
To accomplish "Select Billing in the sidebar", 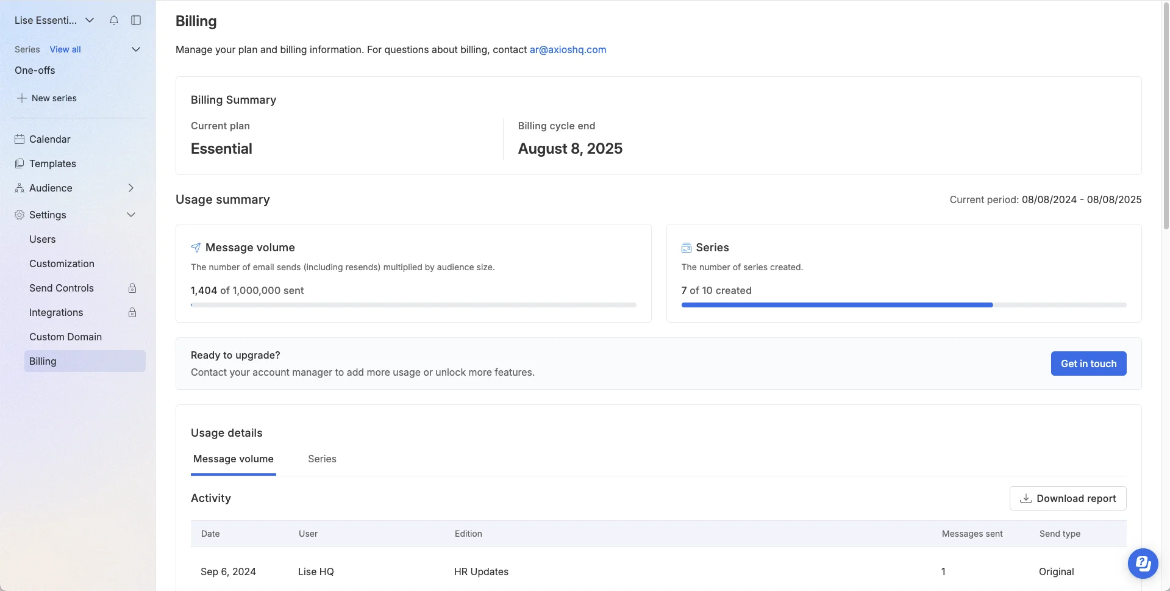I will click(85, 361).
